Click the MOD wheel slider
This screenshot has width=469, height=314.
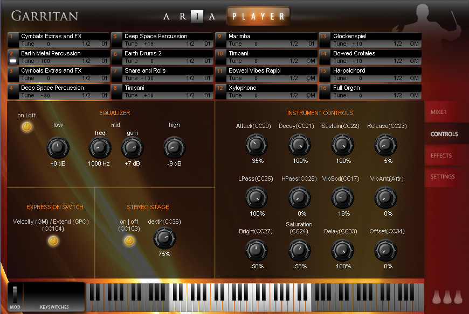click(15, 294)
